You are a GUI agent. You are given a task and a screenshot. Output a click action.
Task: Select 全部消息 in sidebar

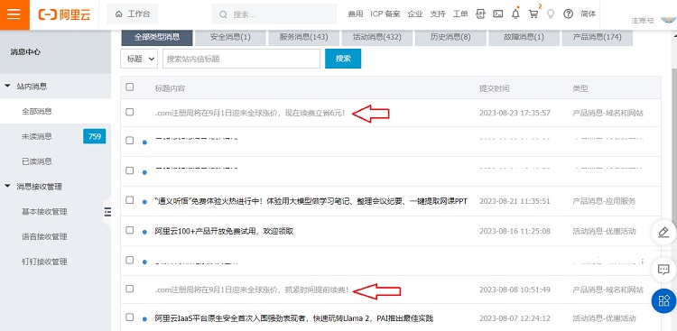(x=37, y=111)
